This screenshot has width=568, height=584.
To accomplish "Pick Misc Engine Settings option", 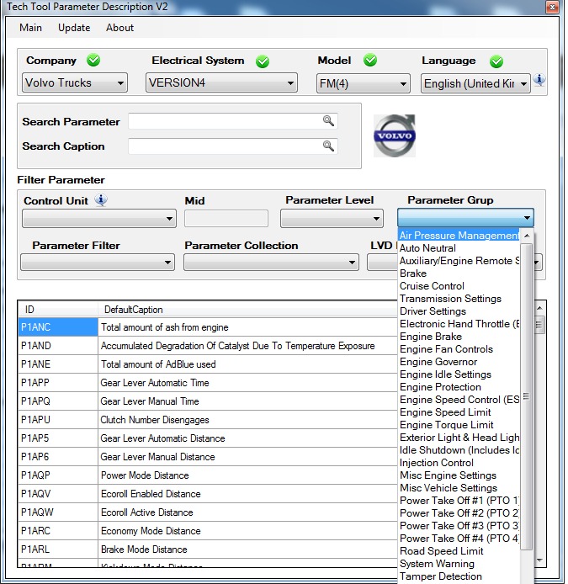I will [x=459, y=475].
